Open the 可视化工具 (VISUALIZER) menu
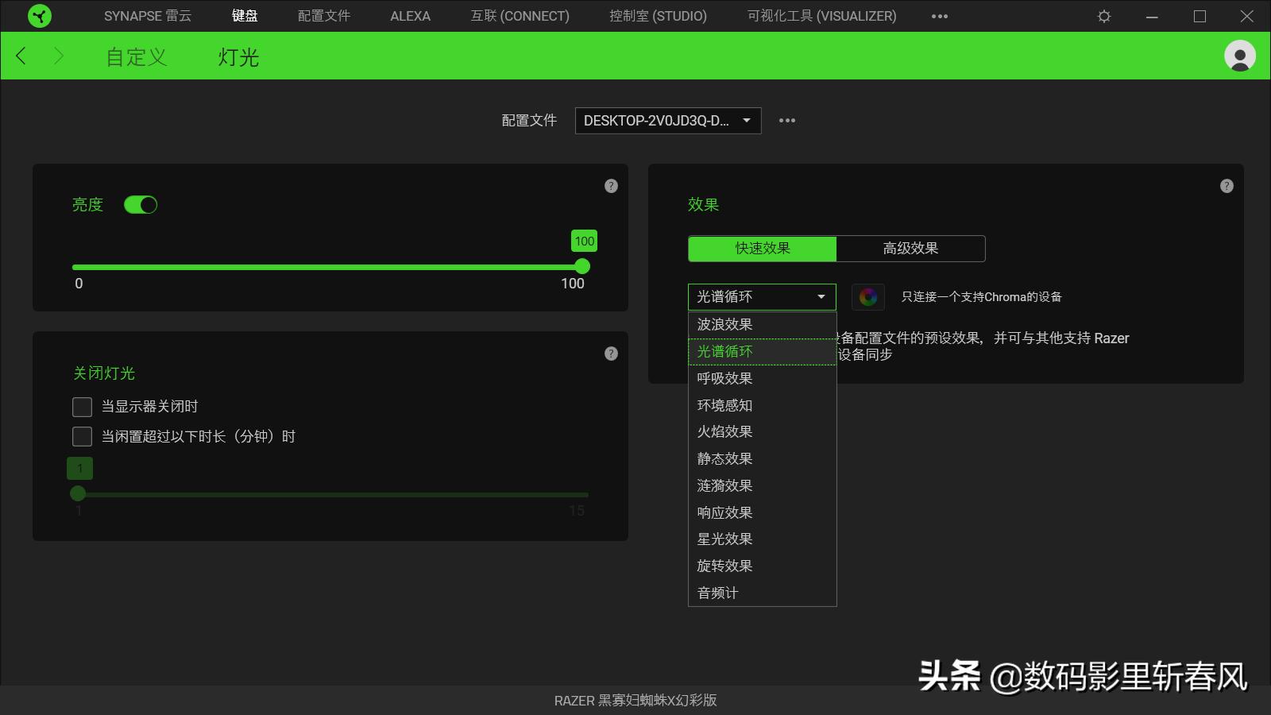Image resolution: width=1271 pixels, height=715 pixels. pyautogui.click(x=820, y=16)
